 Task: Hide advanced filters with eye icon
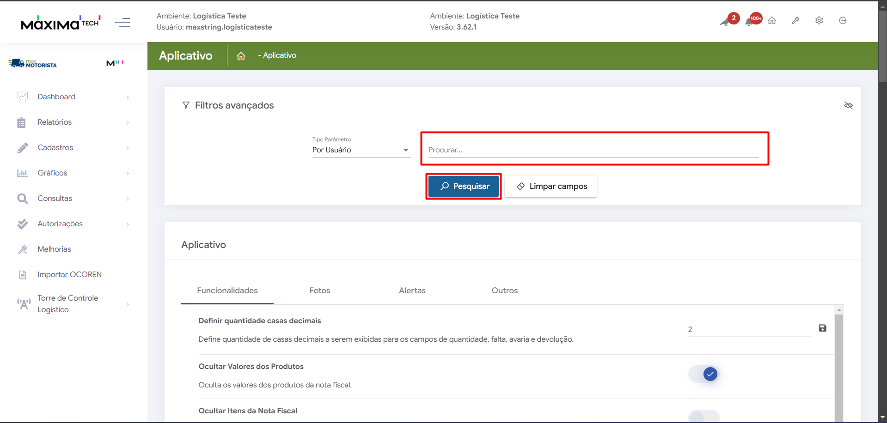[x=848, y=106]
